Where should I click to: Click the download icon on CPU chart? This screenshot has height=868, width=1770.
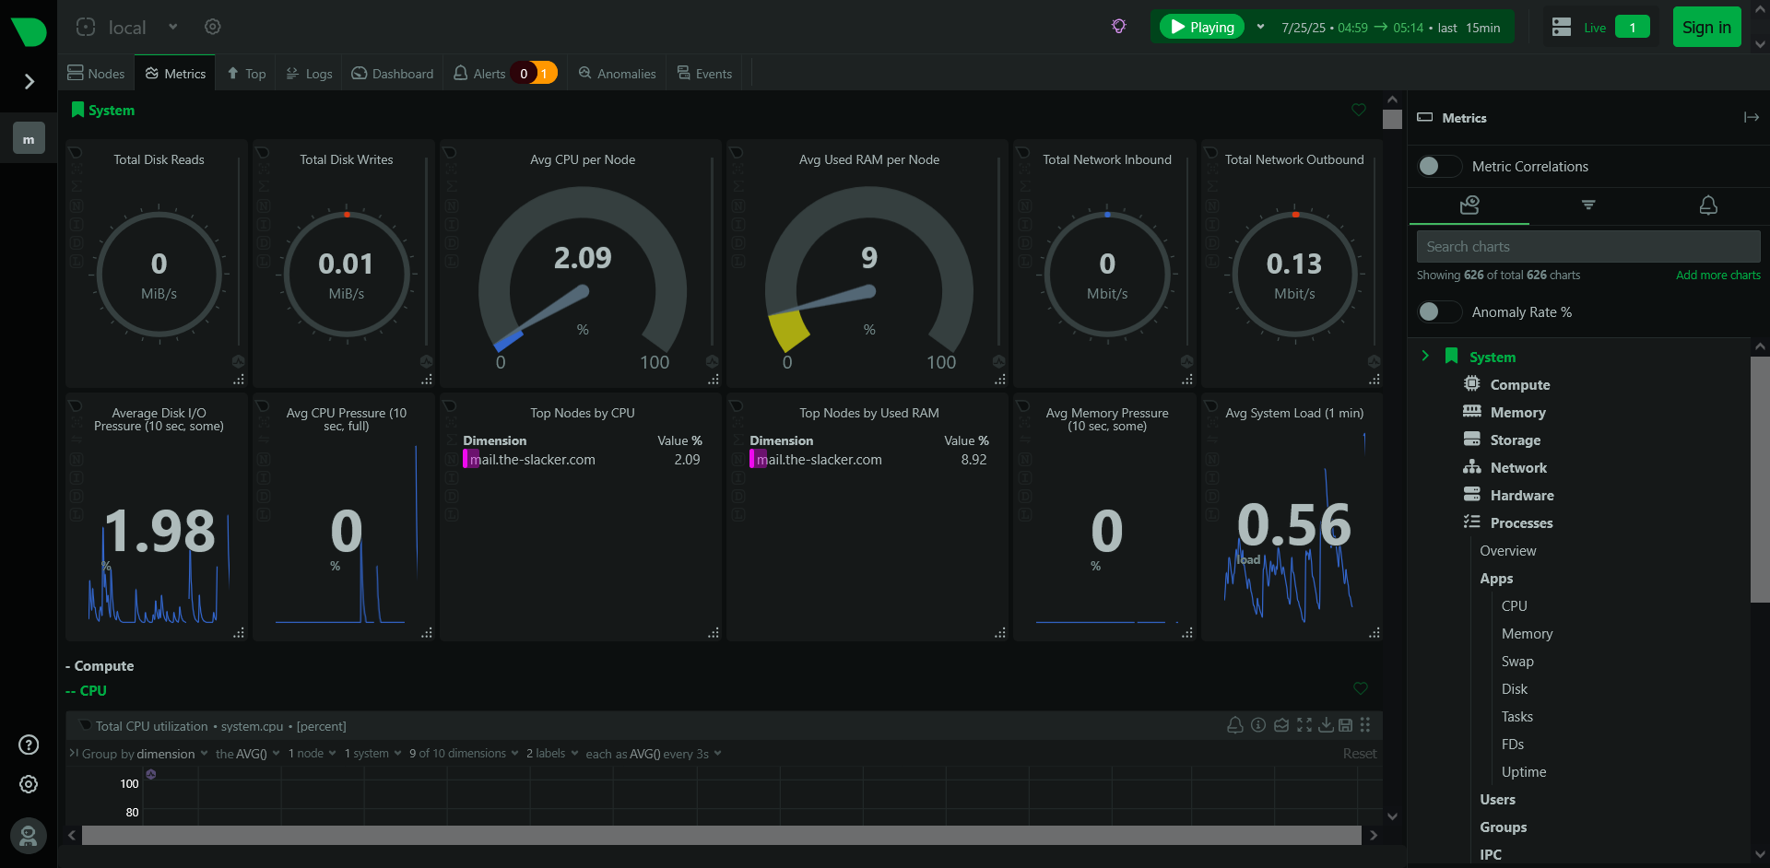(1325, 725)
